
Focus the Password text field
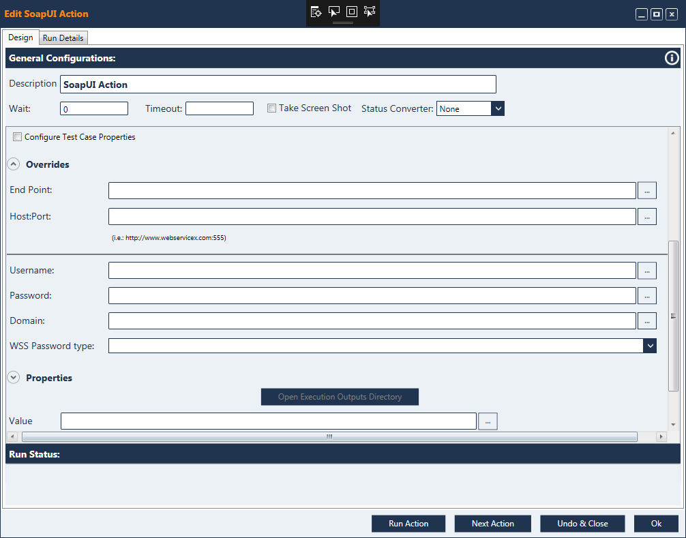tap(372, 296)
